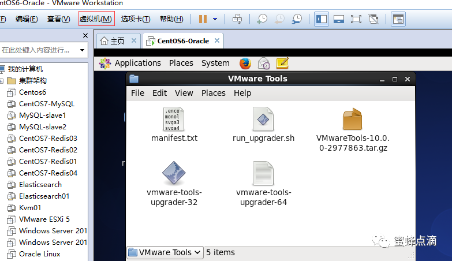Open the 帮助(H) menu
This screenshot has height=261, width=452.
pyautogui.click(x=171, y=19)
